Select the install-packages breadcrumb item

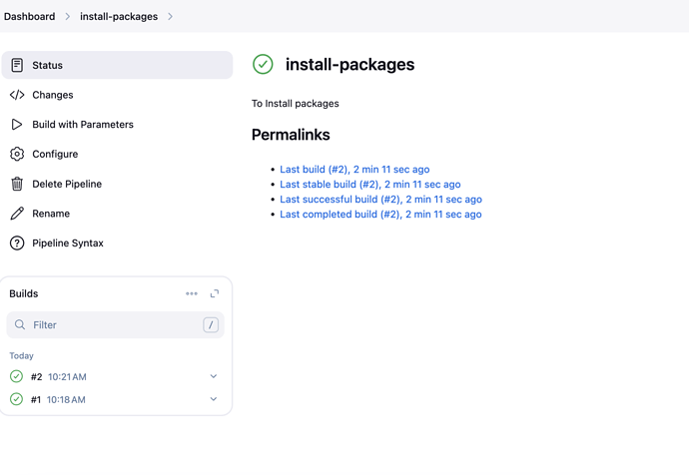(x=119, y=17)
